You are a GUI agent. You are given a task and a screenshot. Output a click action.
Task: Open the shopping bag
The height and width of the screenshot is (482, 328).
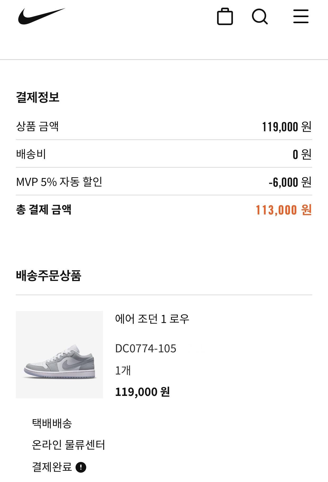point(225,17)
